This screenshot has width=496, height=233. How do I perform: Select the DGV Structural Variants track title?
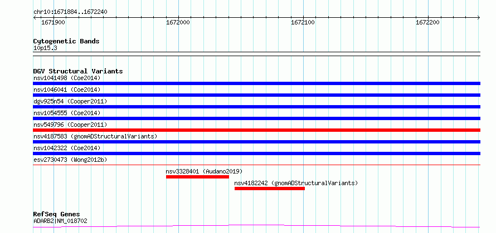point(78,71)
